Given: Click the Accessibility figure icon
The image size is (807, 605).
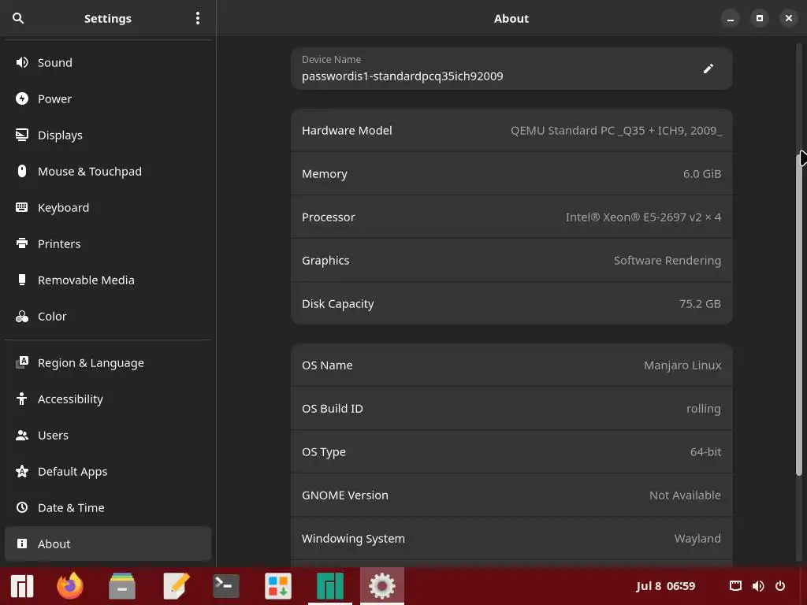Looking at the screenshot, I should pyautogui.click(x=21, y=399).
